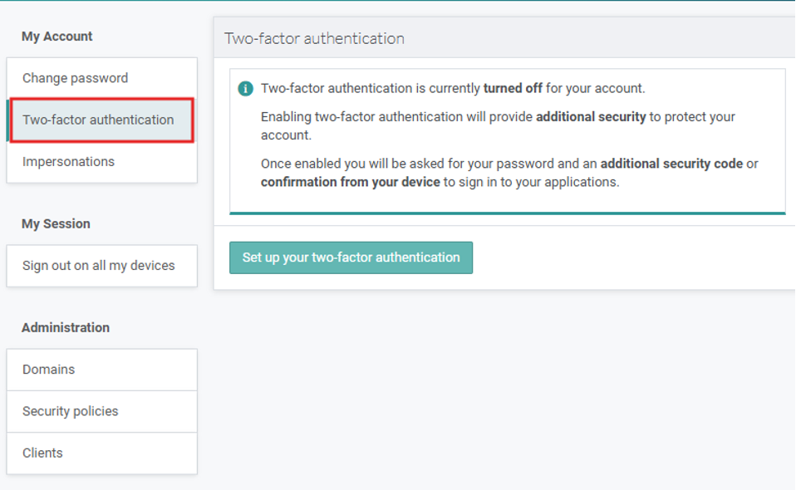Click the My Account section heading
The height and width of the screenshot is (490, 796).
pos(57,37)
